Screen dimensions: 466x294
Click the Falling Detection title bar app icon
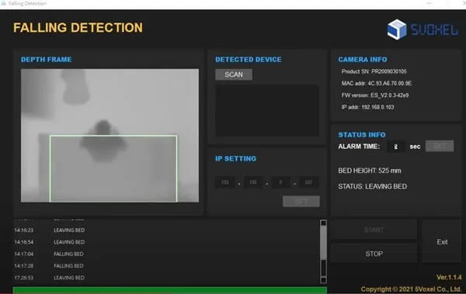(x=4, y=4)
